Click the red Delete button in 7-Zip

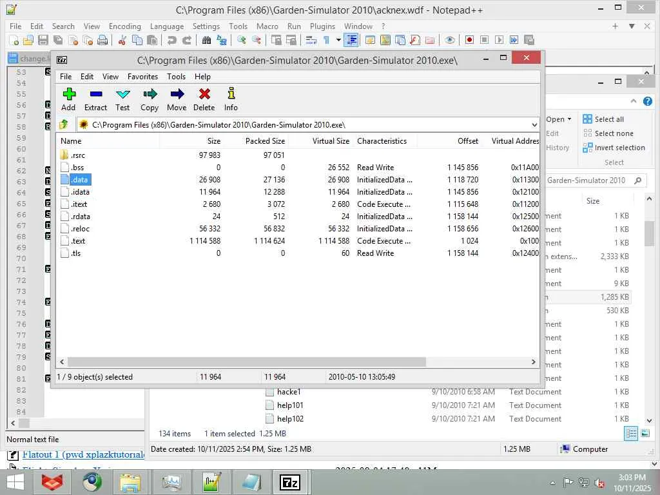tap(204, 99)
